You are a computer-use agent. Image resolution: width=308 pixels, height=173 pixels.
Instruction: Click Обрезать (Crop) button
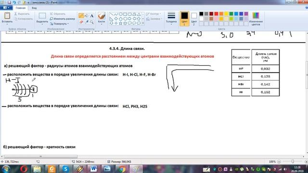[x=58, y=14]
